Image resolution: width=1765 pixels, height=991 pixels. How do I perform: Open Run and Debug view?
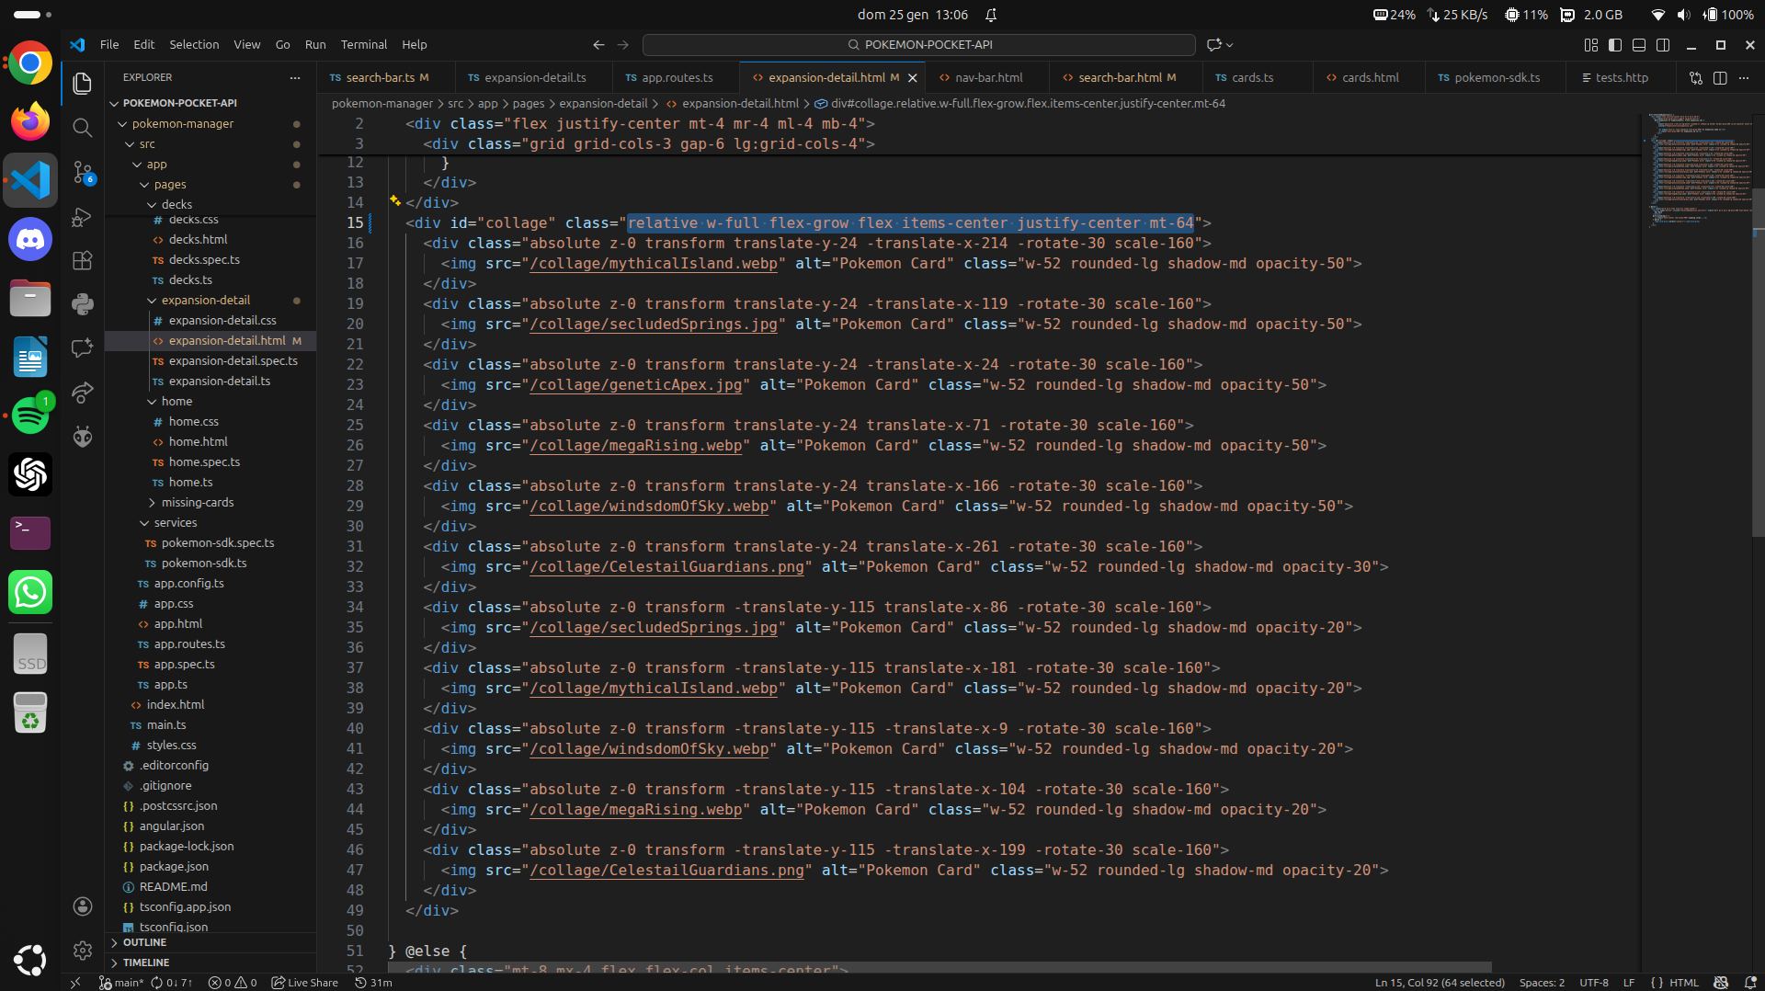click(83, 217)
